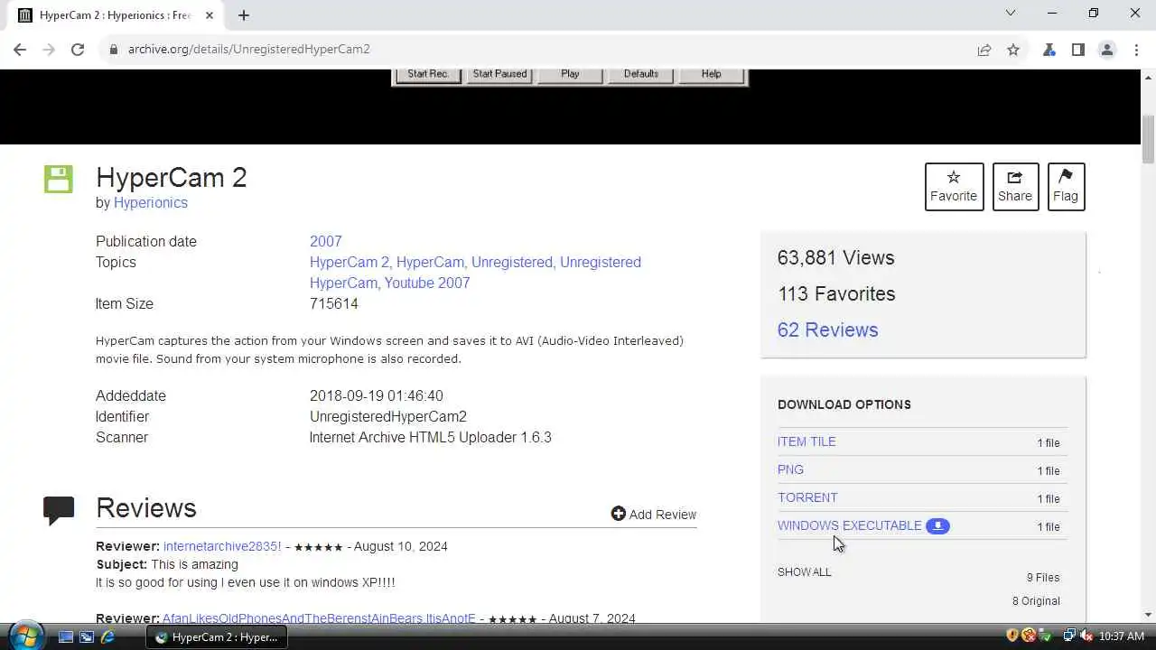1156x650 pixels.
Task: Click the network tray icon
Action: [1069, 636]
